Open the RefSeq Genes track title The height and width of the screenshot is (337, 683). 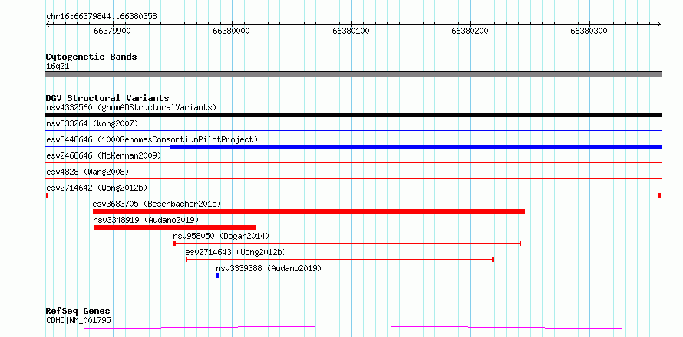[x=78, y=312]
